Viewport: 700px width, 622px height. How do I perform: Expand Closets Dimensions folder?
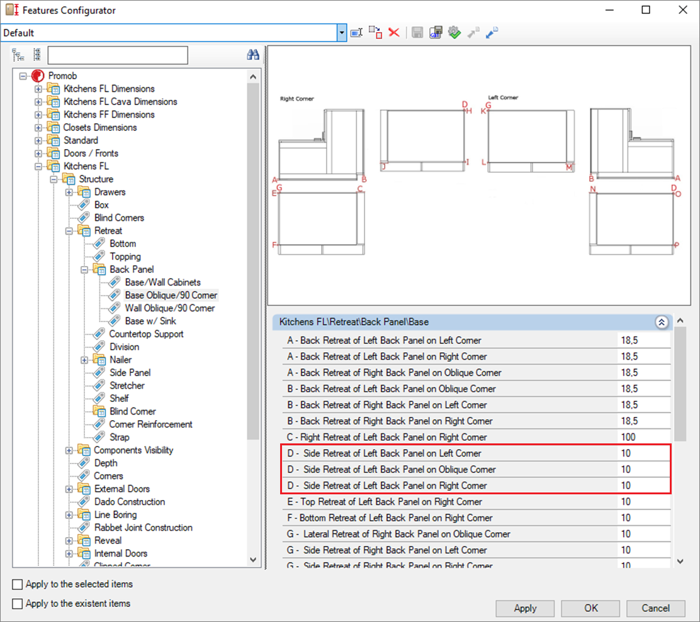pos(38,128)
